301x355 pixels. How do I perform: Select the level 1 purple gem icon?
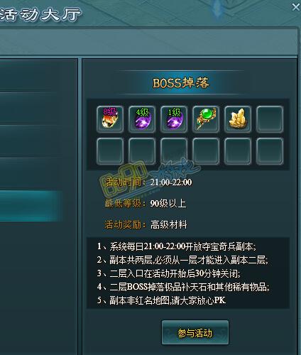tap(174, 119)
